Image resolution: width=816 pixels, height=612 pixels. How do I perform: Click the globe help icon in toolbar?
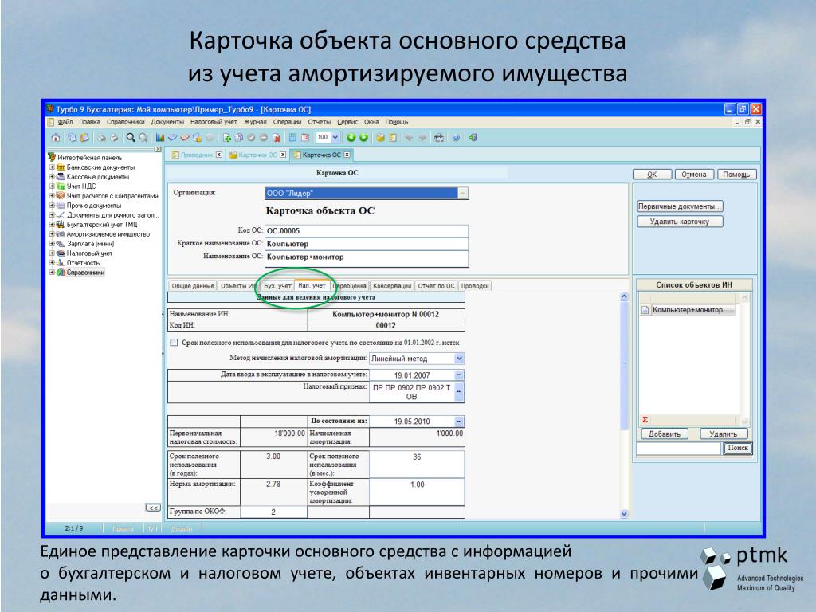click(x=456, y=138)
